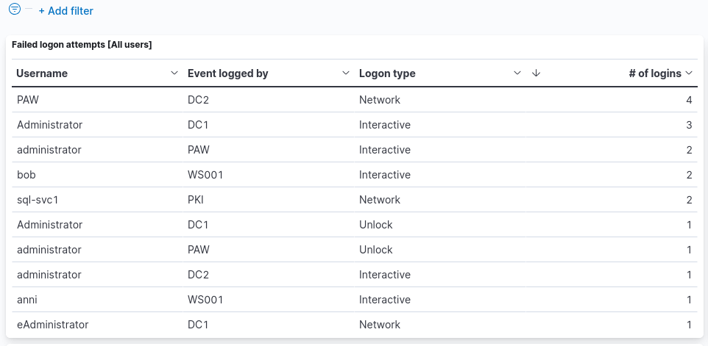Click the Event logged by header label

tap(227, 73)
